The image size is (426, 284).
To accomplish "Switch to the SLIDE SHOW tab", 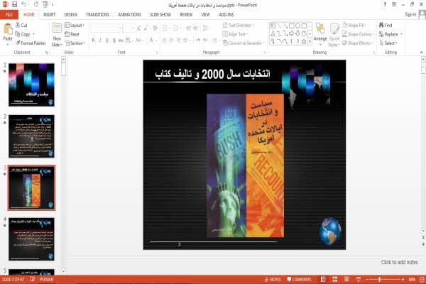I will [x=160, y=15].
